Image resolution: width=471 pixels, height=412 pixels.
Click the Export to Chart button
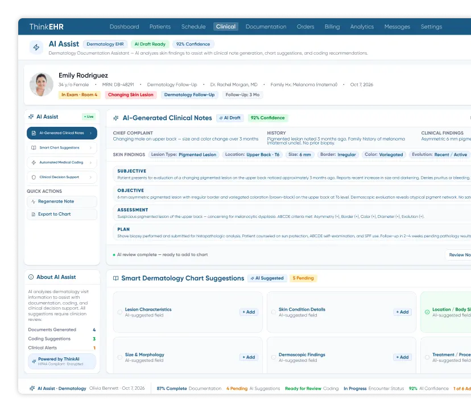coord(62,215)
